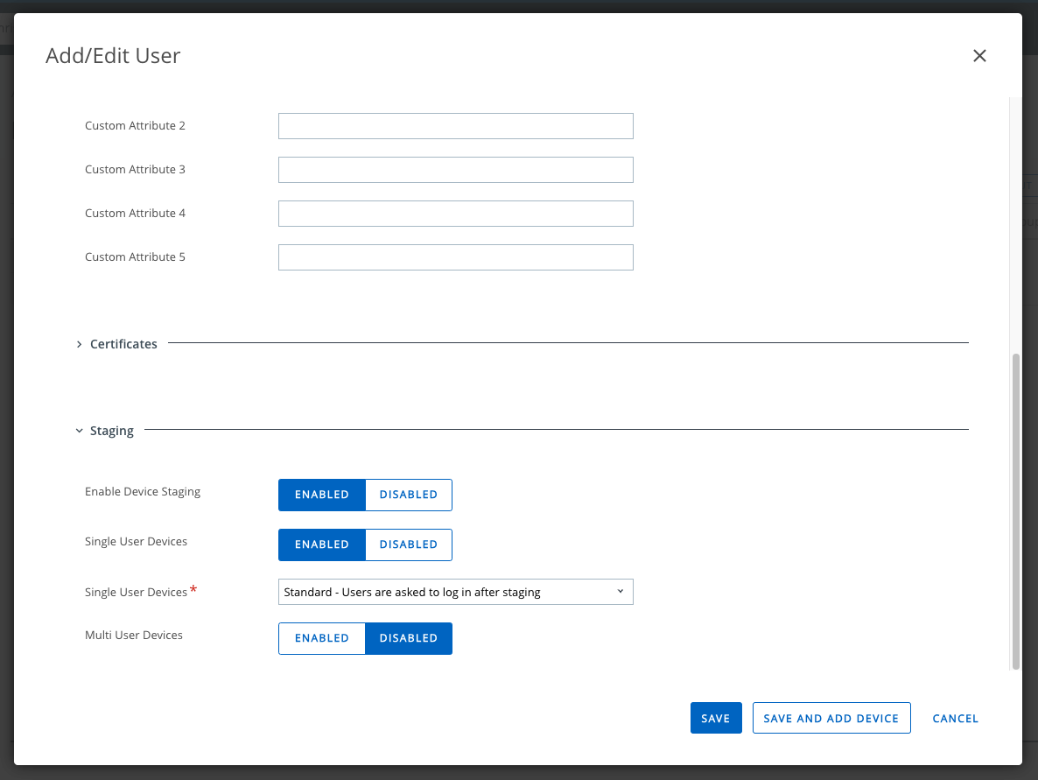
Task: Open the Single User Devices dropdown
Action: tap(455, 592)
